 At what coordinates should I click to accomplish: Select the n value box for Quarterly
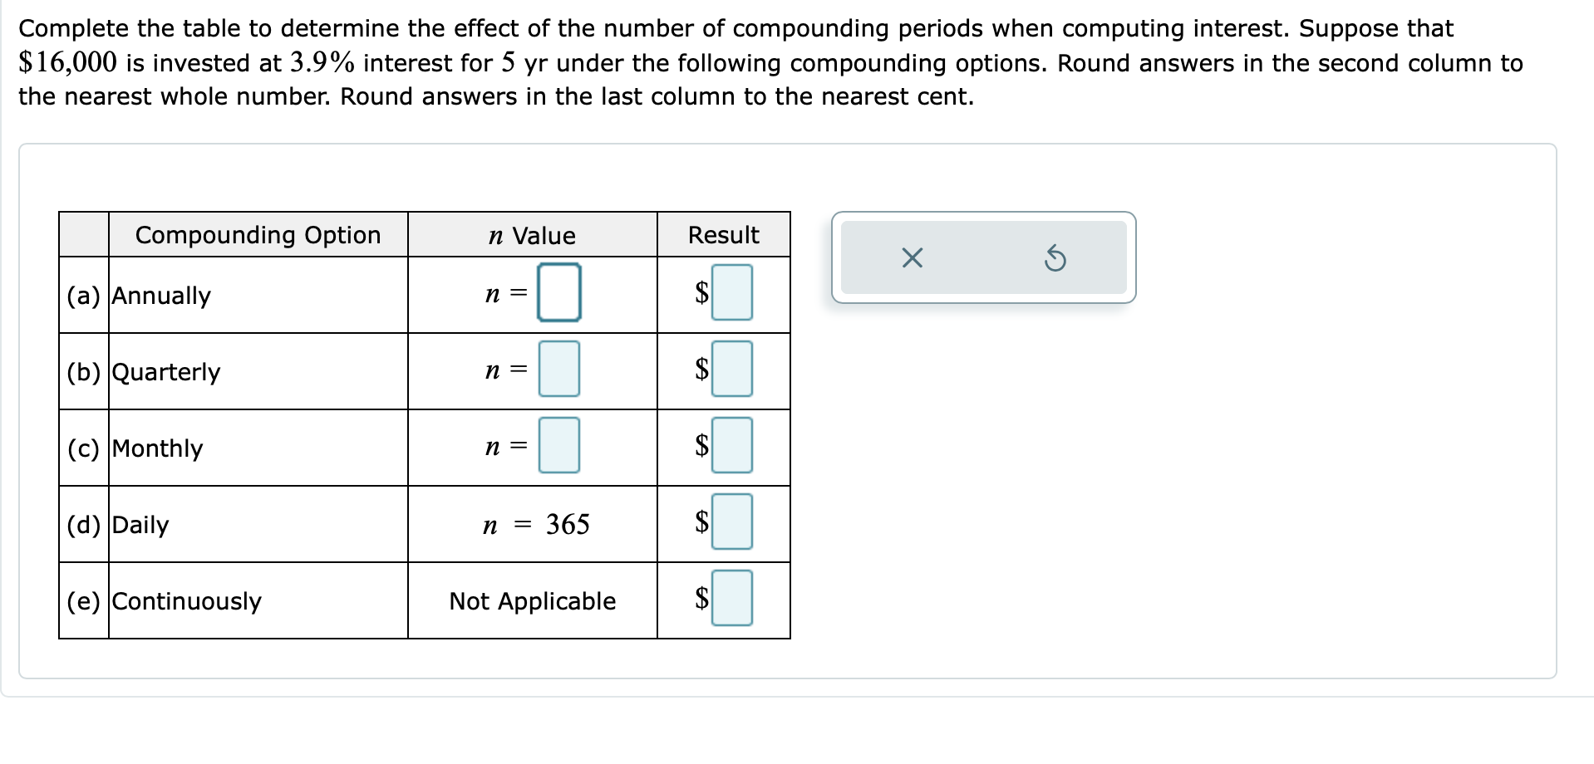pos(560,370)
